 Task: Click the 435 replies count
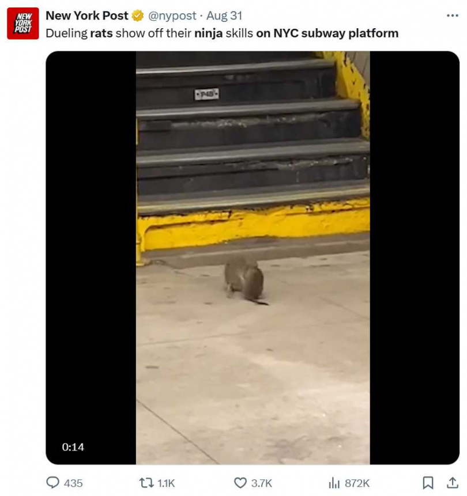click(73, 483)
